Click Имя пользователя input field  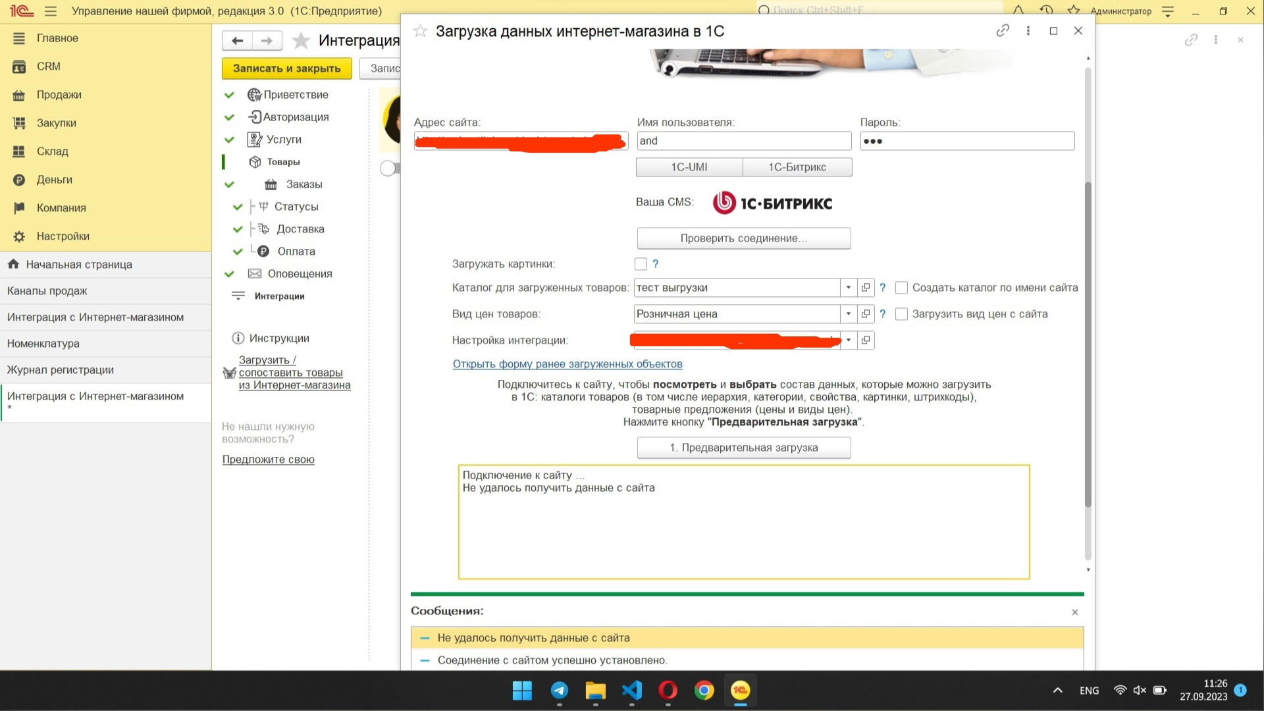coord(744,141)
